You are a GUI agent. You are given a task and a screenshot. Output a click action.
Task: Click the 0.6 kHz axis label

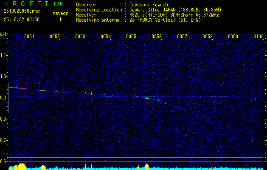coord(4,161)
